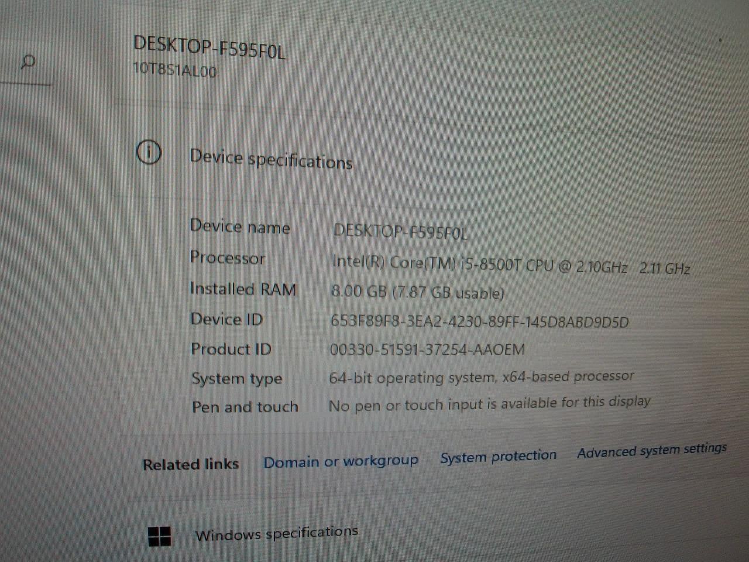Select the 64-bit operating system value

tap(482, 377)
